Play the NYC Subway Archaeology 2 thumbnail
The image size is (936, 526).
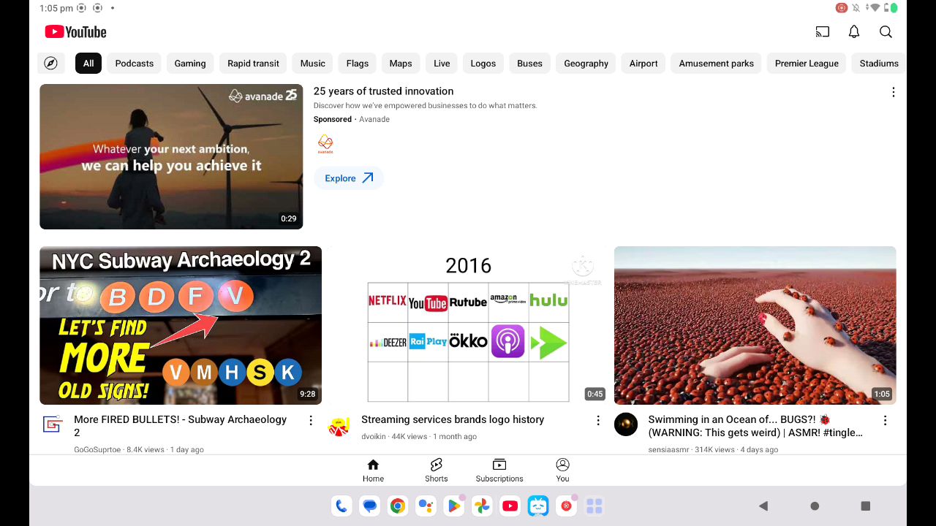[x=181, y=325]
